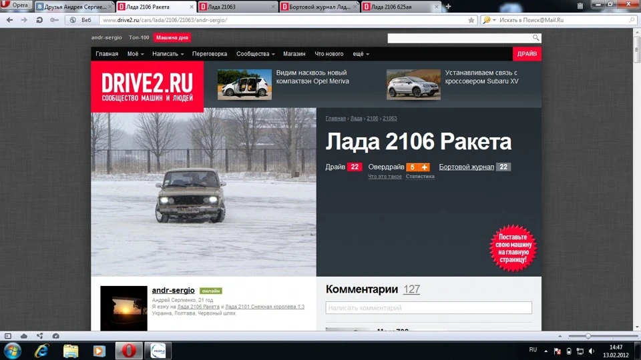Viewport: 641px width, 360px height.
Task: Click the 21063 breadcrumb link
Action: coord(389,119)
